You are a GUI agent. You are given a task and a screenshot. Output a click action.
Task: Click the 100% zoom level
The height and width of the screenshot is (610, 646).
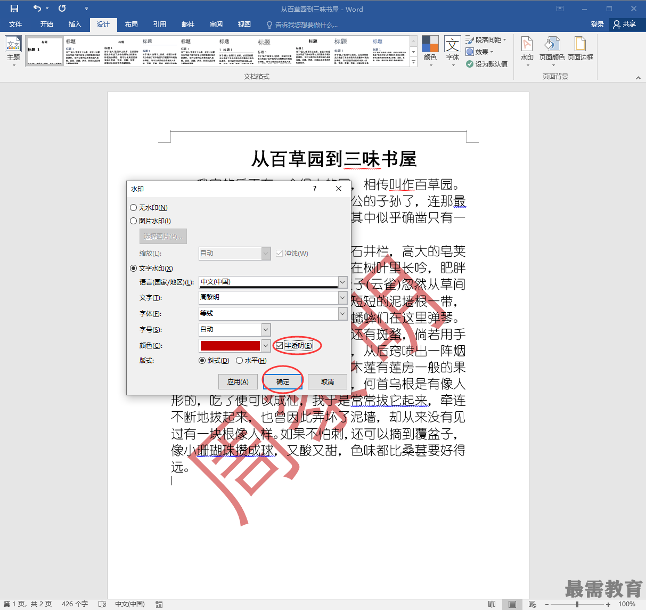tap(627, 604)
